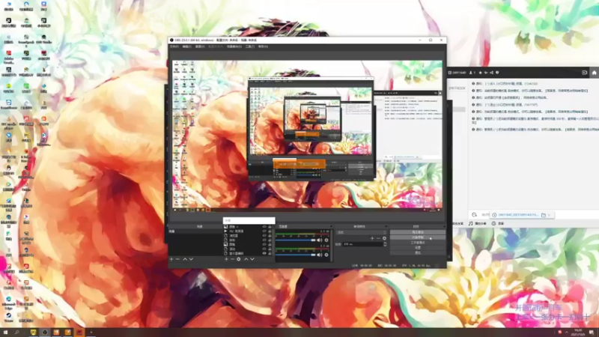Toggle the lock for the 浏览器 source
Image resolution: width=599 pixels, height=337 pixels.
click(x=270, y=236)
